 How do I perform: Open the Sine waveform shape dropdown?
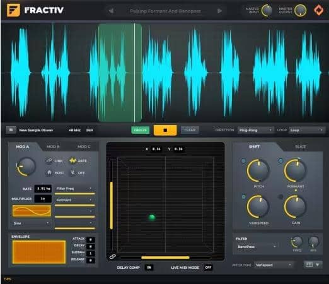pos(32,223)
